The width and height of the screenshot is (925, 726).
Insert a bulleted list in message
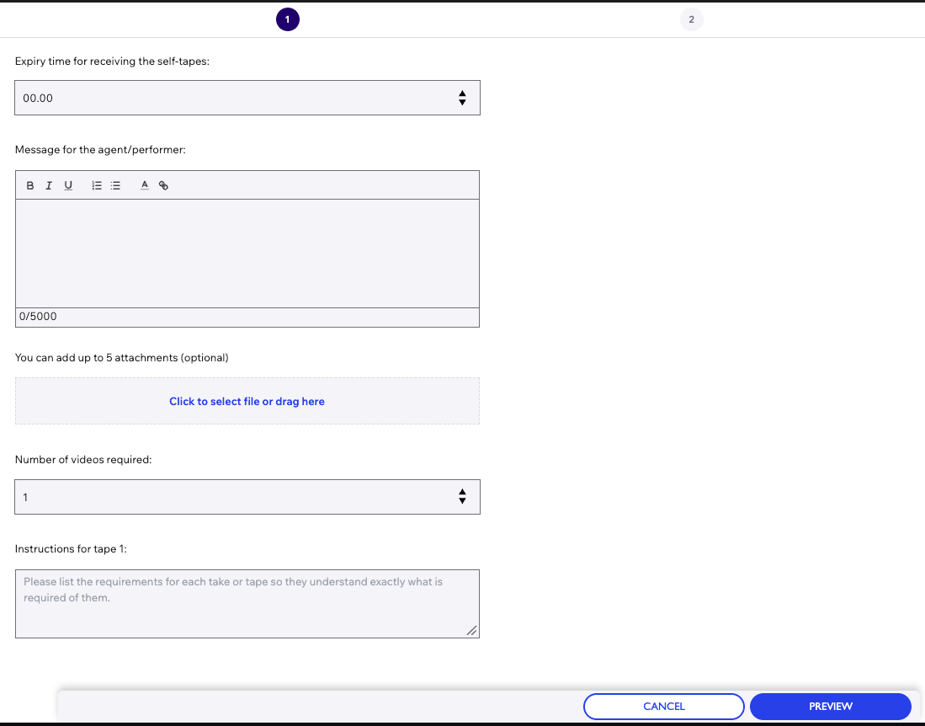[x=115, y=185]
